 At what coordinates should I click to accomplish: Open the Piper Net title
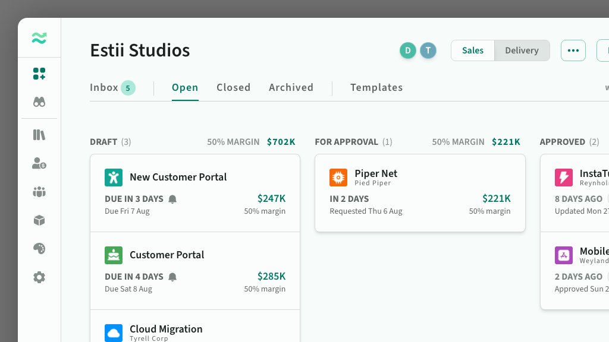point(376,173)
